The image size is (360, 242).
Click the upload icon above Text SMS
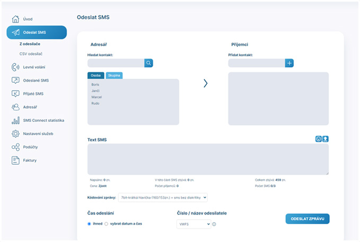point(326,139)
